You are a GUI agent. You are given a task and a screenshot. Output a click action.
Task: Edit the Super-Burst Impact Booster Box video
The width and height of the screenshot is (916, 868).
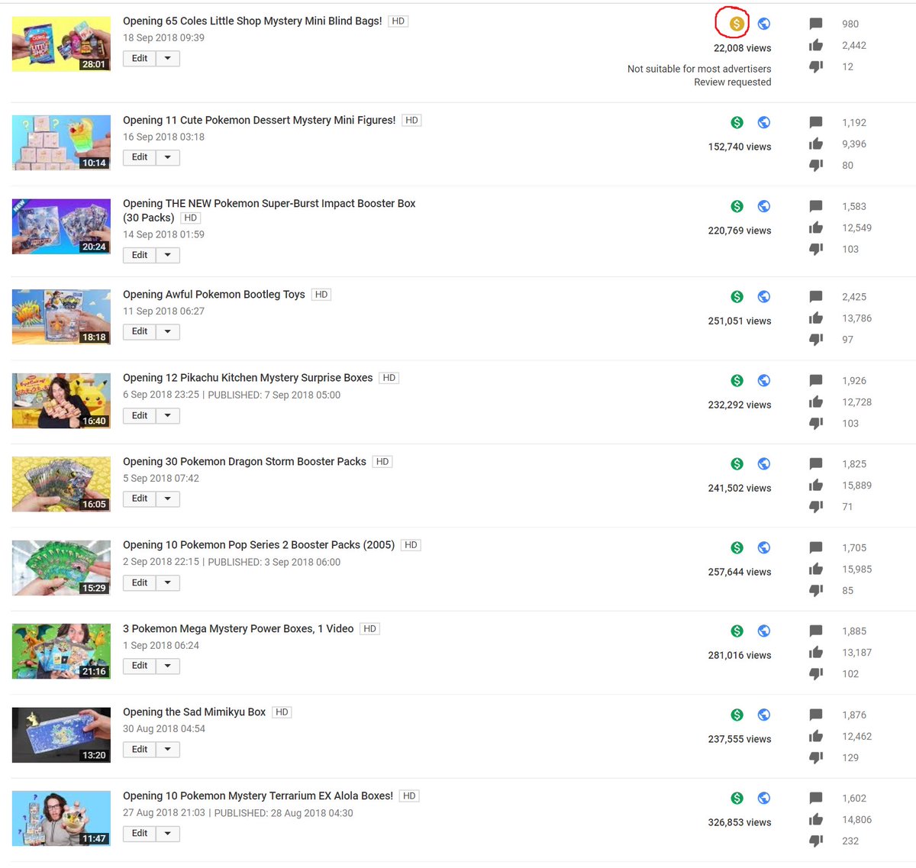(x=140, y=255)
